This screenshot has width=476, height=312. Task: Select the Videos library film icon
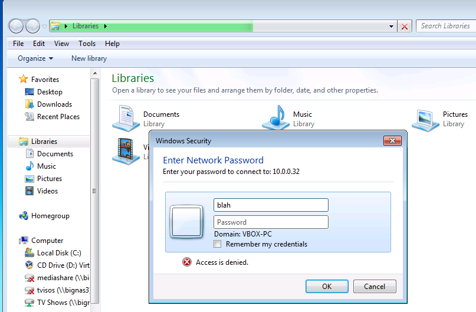[126, 151]
